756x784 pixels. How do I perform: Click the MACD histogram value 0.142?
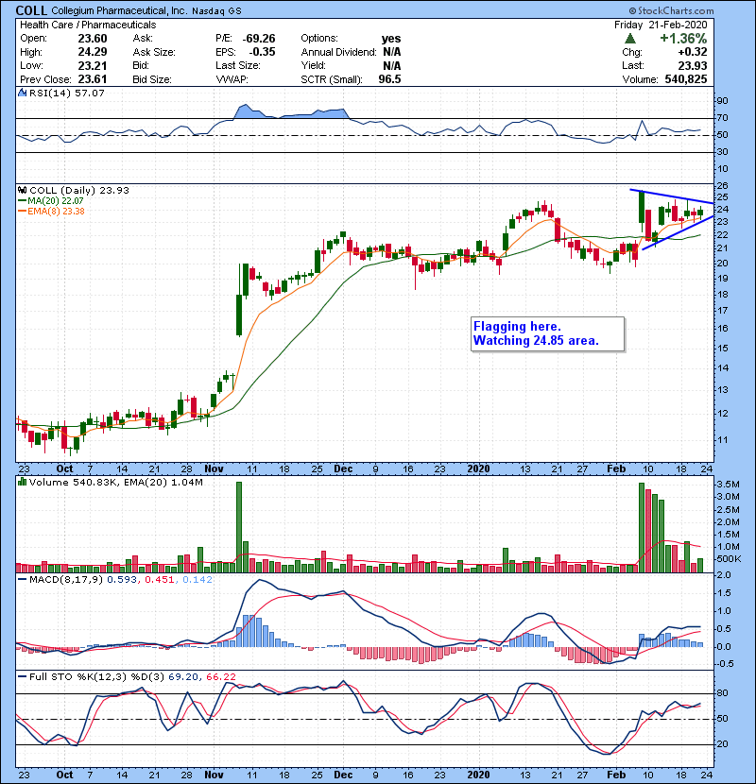click(x=198, y=580)
